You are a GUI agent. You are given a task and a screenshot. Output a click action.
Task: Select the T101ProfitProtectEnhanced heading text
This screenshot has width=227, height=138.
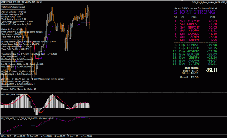click(13, 7)
